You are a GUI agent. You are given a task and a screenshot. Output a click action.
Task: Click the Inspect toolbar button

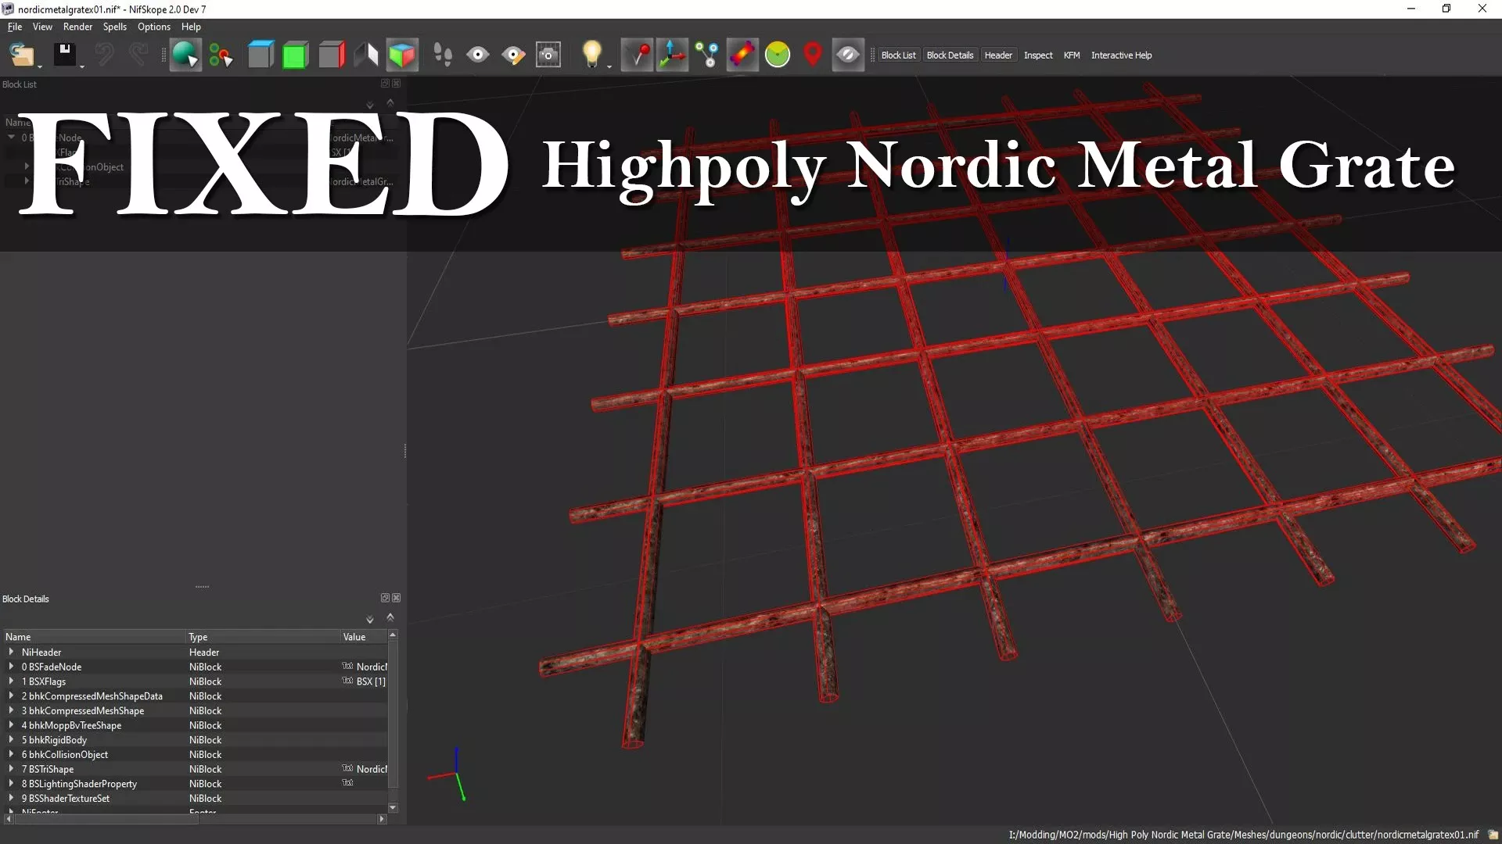point(1038,55)
